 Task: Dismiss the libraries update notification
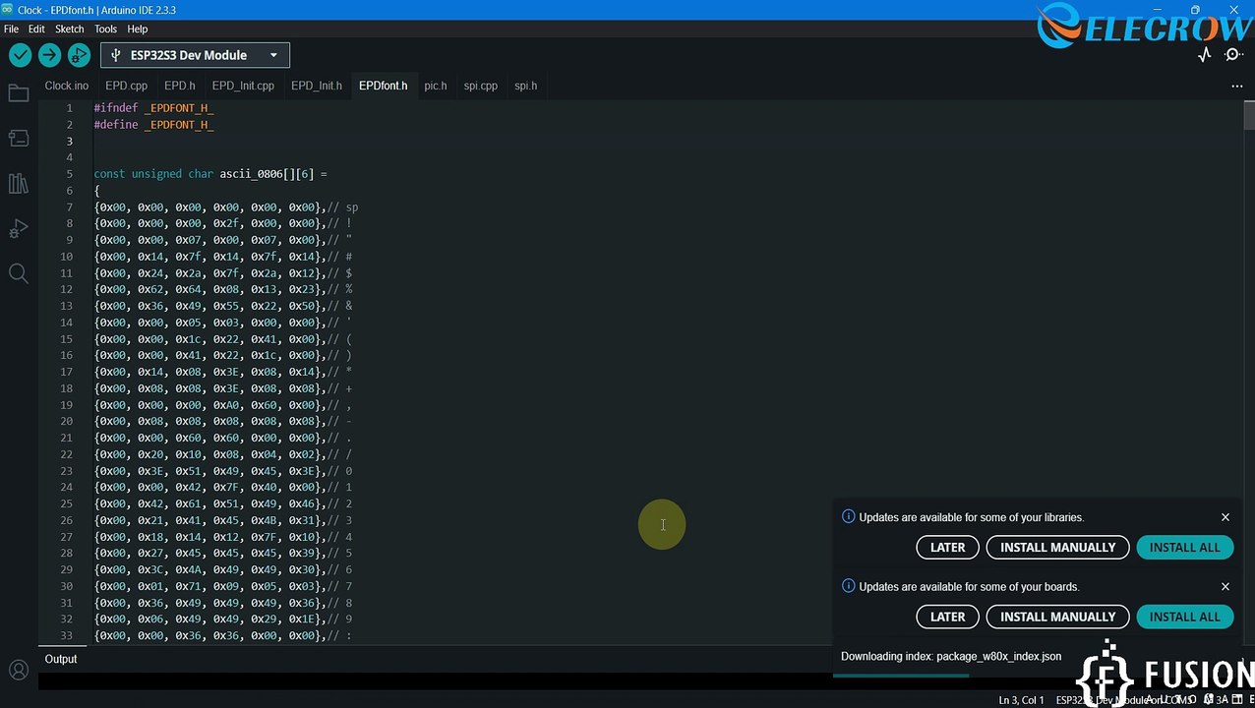1225,517
